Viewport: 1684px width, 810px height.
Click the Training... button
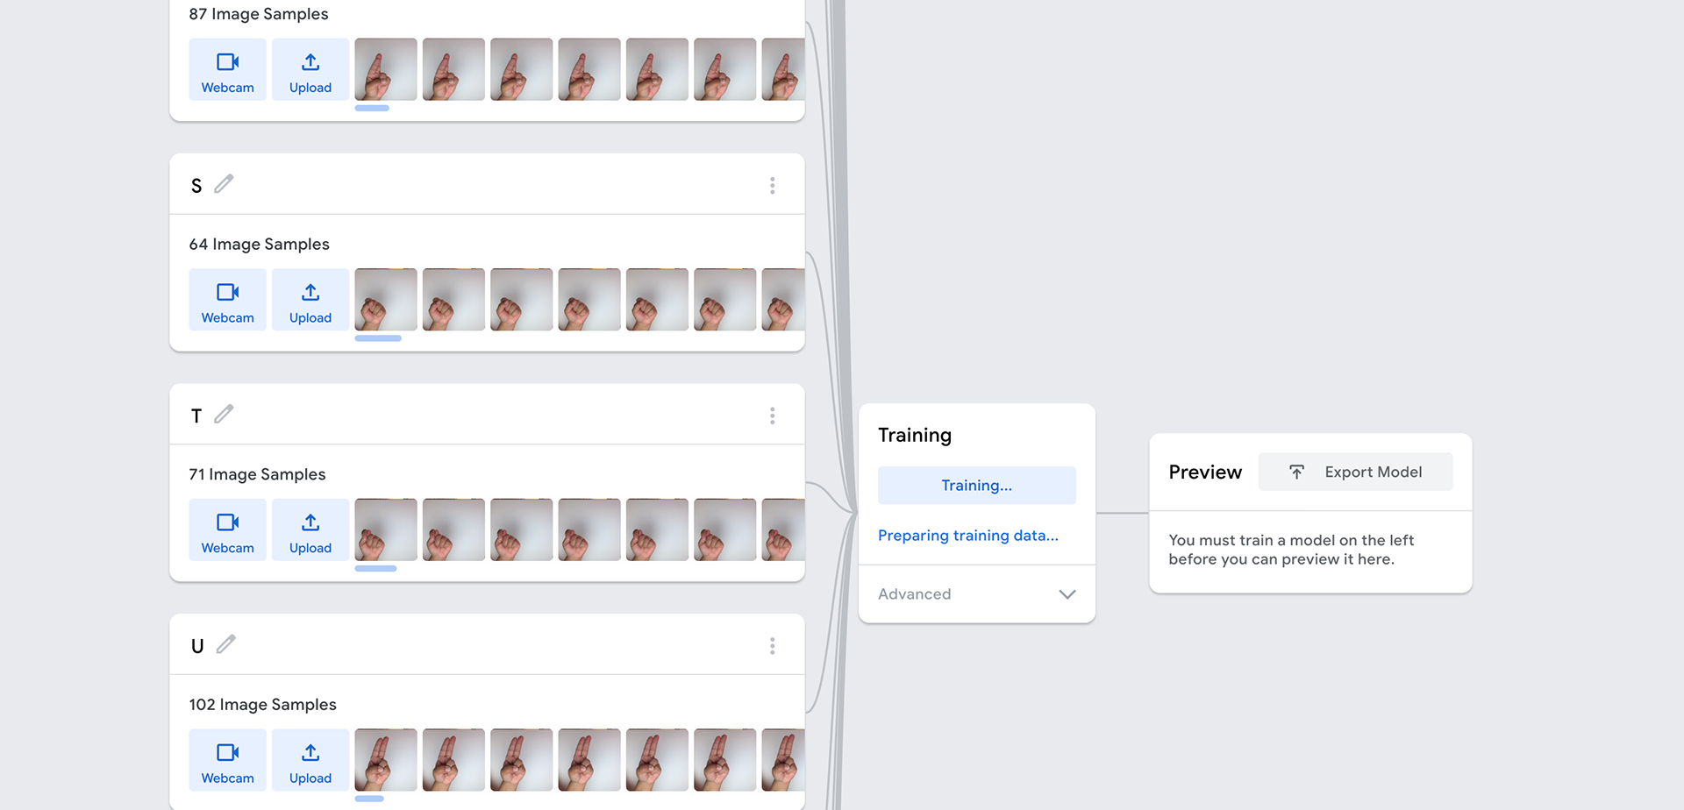[976, 486]
